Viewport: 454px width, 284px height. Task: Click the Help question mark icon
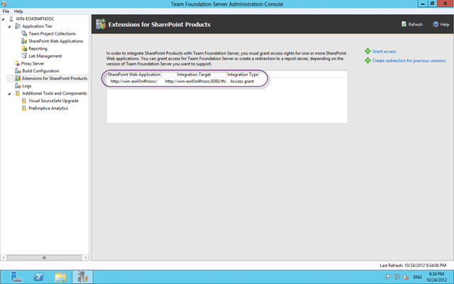(x=436, y=24)
